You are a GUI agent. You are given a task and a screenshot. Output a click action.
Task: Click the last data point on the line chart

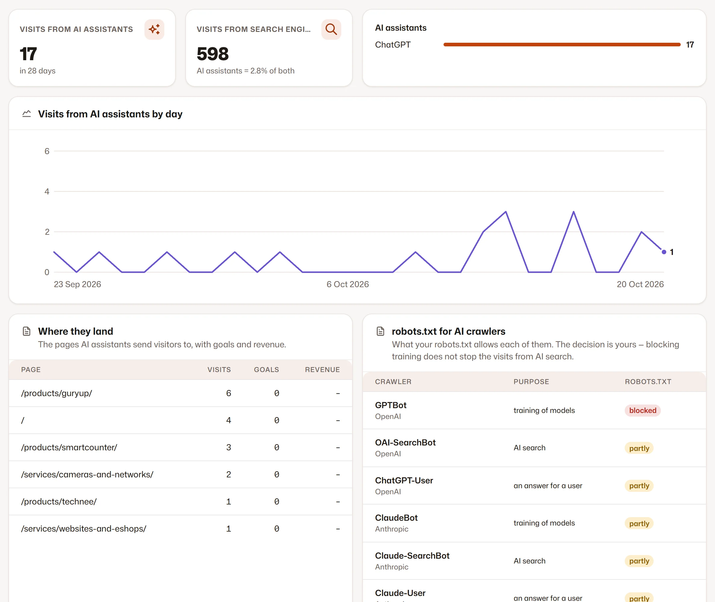click(x=664, y=252)
